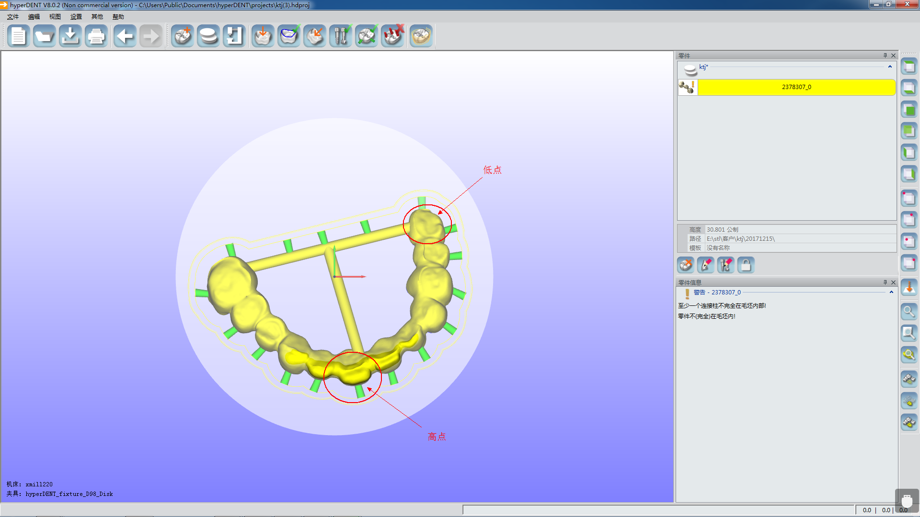Select part 2378307_0 in the list
Screen dimensions: 920x517
[796, 87]
